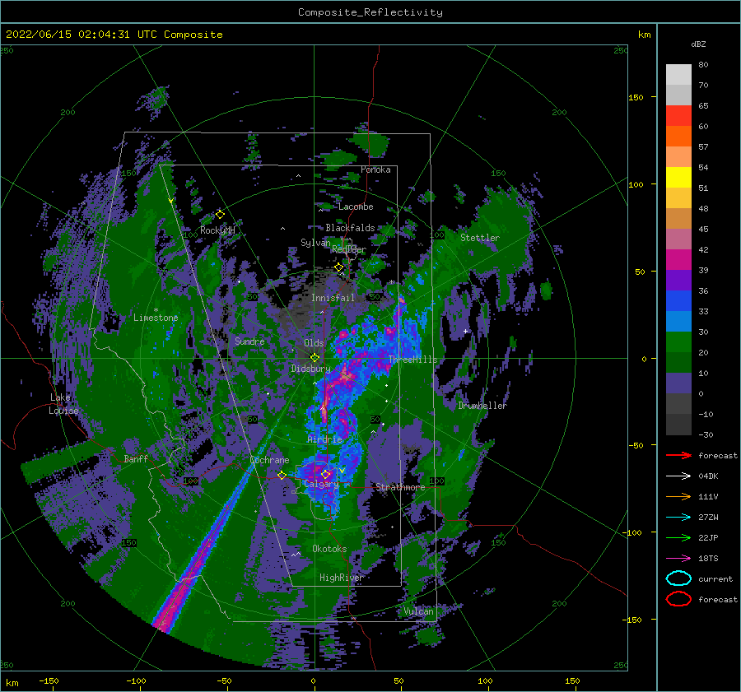Viewport: 741px width, 692px height.
Task: Click the Ponoka town label
Action: pos(375,170)
